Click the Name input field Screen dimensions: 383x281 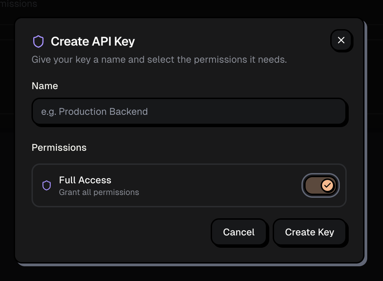(x=190, y=112)
